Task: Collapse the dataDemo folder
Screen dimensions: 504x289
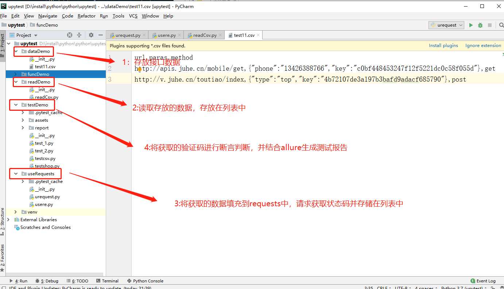Action: pyautogui.click(x=16, y=51)
